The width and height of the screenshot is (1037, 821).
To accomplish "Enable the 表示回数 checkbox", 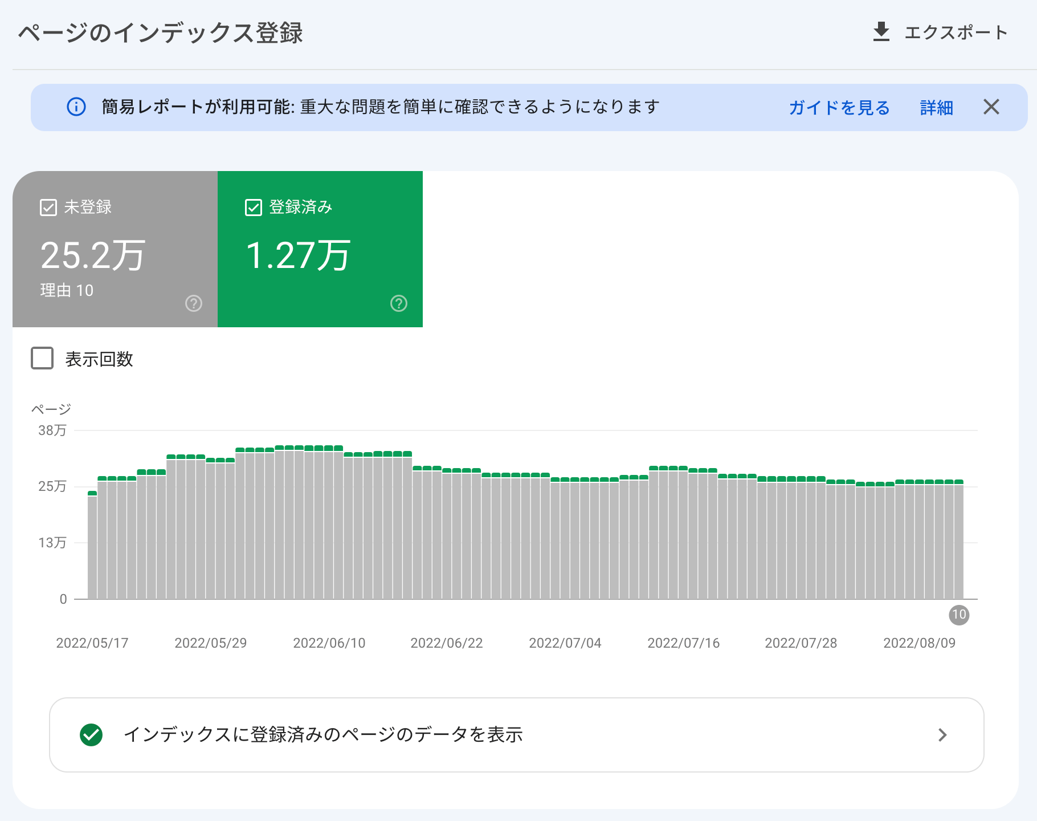I will pyautogui.click(x=42, y=359).
